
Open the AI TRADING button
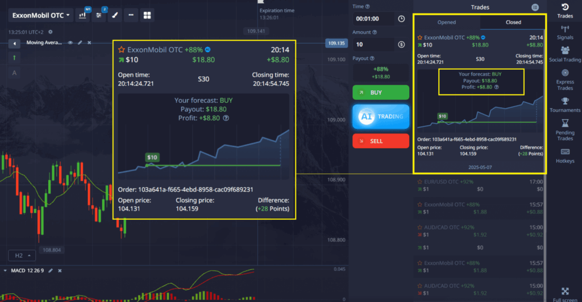click(x=381, y=117)
